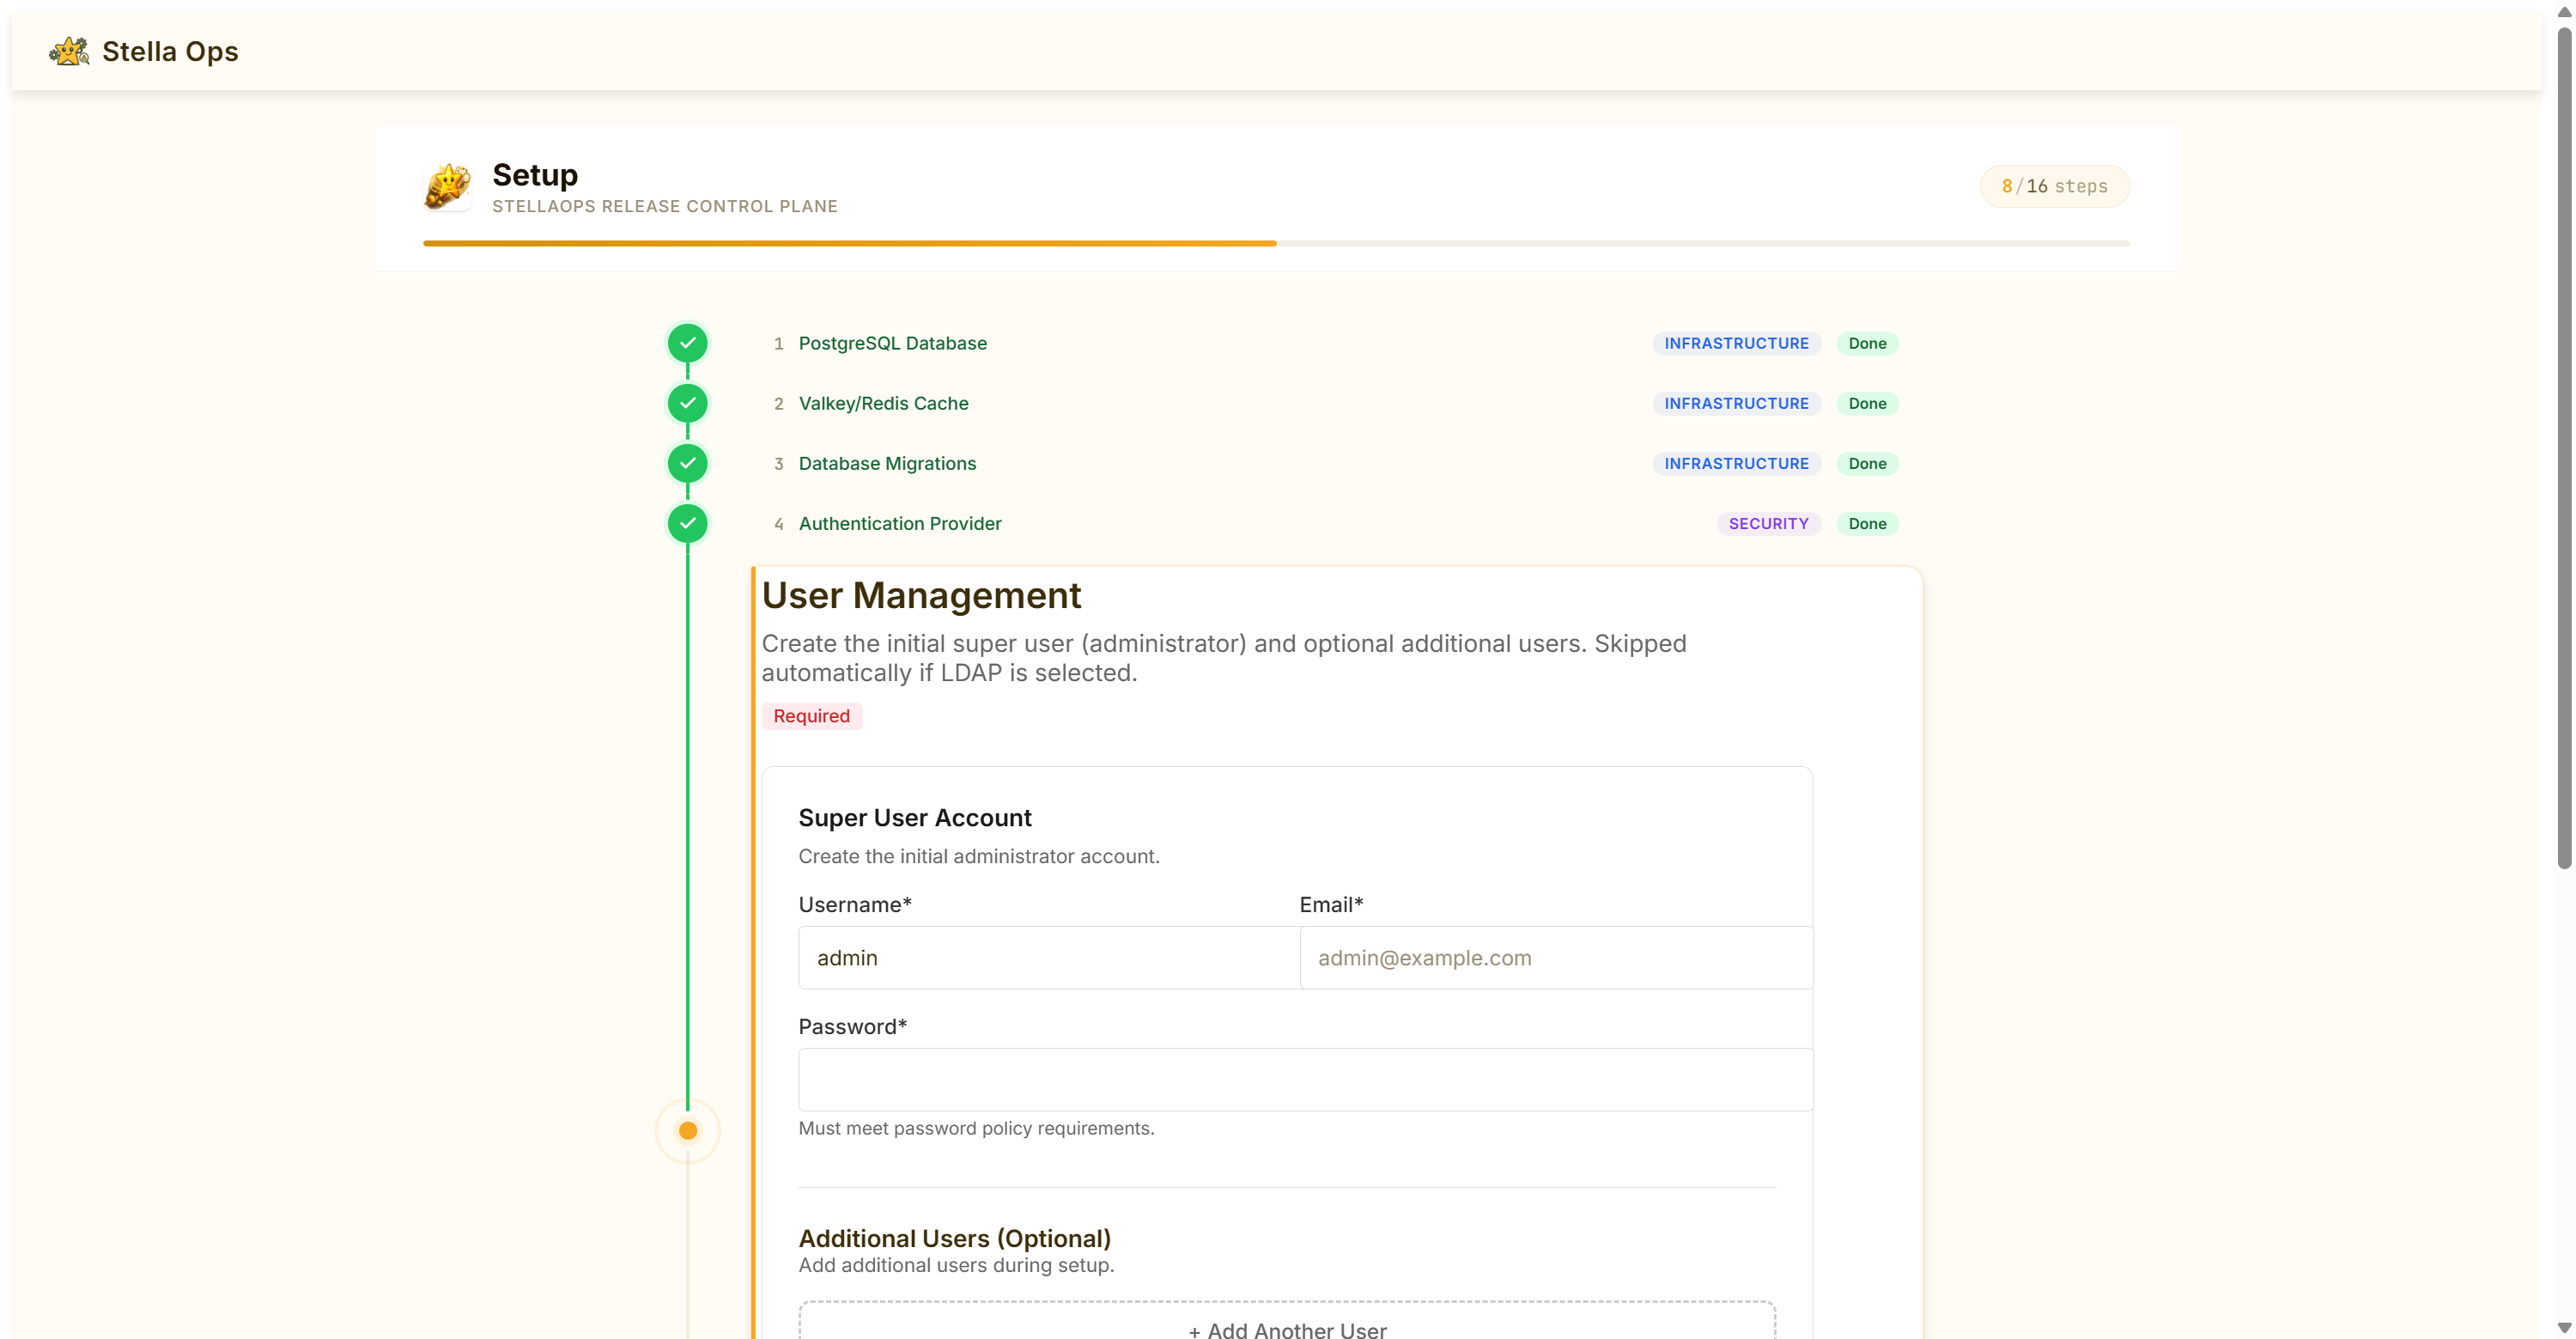Click the Setup wizard mascot icon
2576x1339 pixels.
447,186
